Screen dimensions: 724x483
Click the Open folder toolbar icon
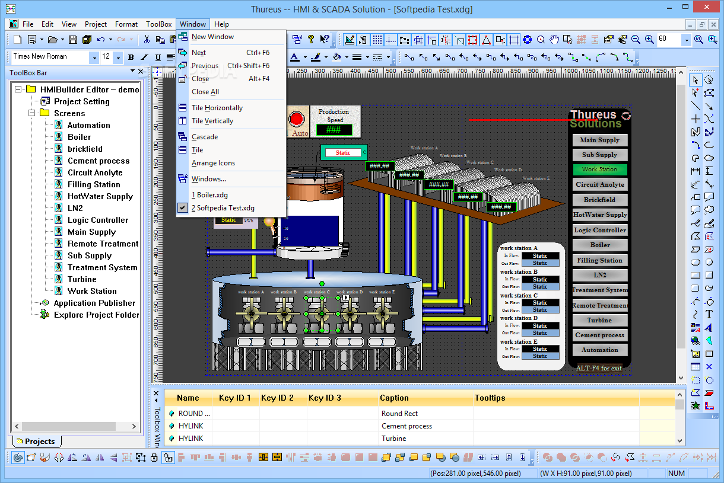coord(52,40)
